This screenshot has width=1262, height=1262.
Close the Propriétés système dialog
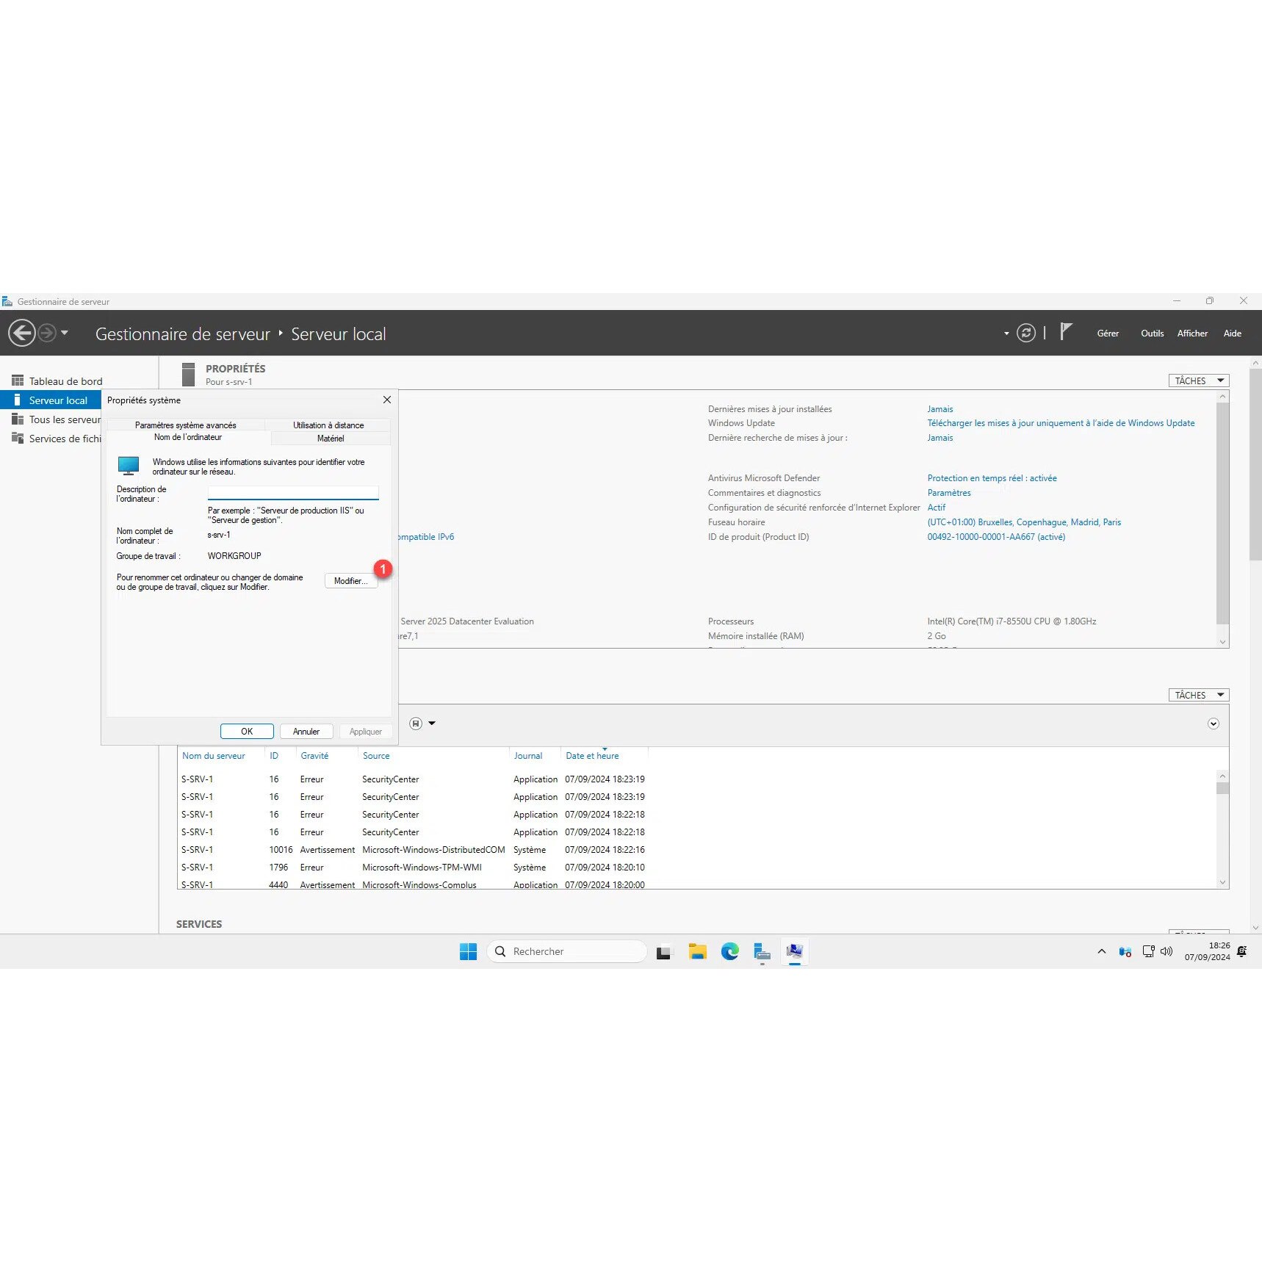click(x=386, y=400)
